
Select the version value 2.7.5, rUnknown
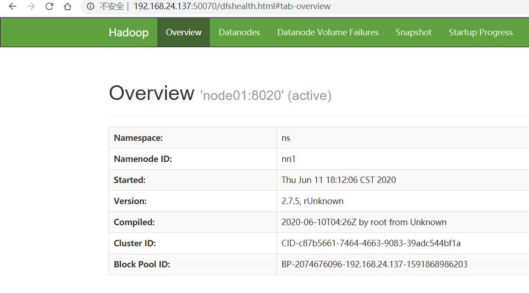coord(313,201)
